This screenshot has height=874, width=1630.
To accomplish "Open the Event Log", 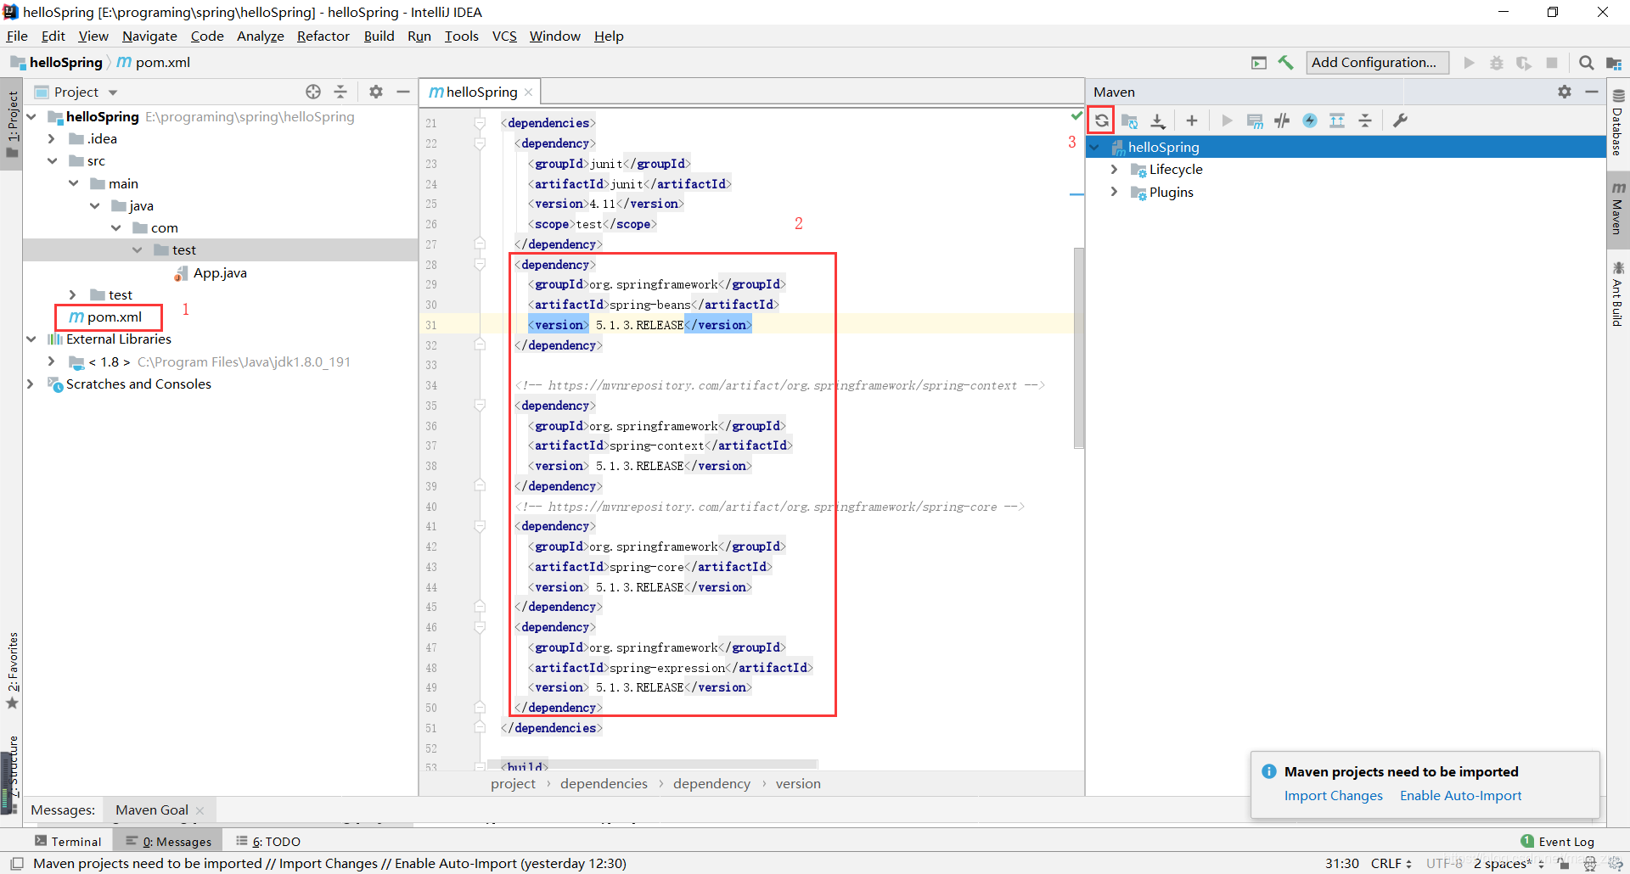I will click(1558, 841).
